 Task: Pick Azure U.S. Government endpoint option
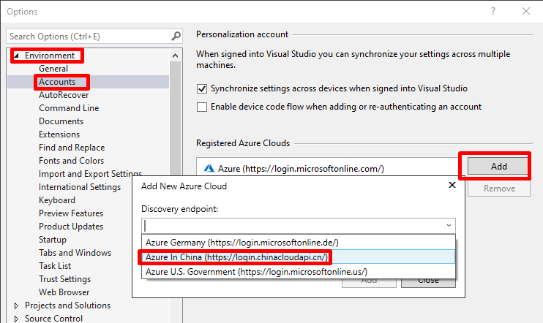click(x=298, y=272)
